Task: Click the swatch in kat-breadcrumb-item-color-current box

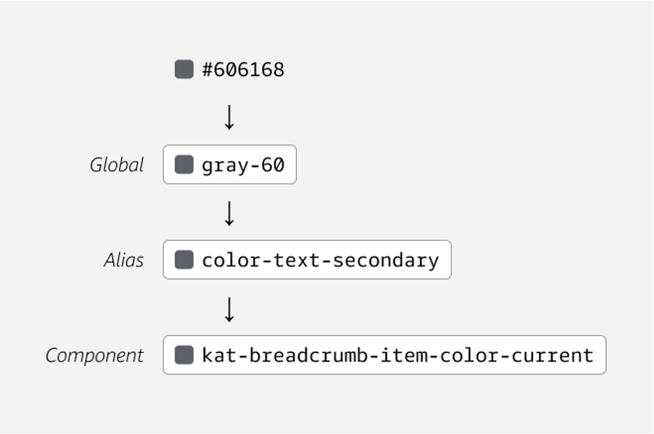Action: (184, 355)
